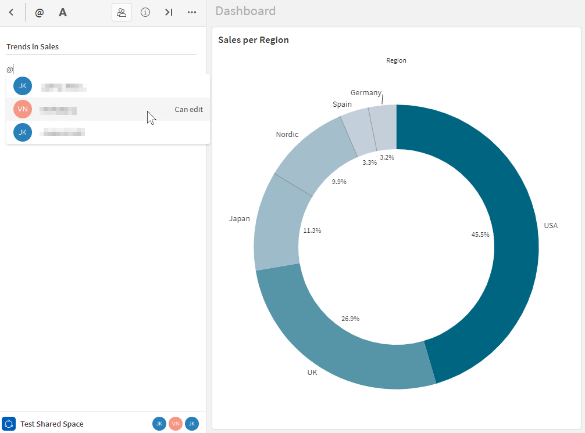This screenshot has height=433, width=585.
Task: Open the share users icon
Action: tap(122, 12)
